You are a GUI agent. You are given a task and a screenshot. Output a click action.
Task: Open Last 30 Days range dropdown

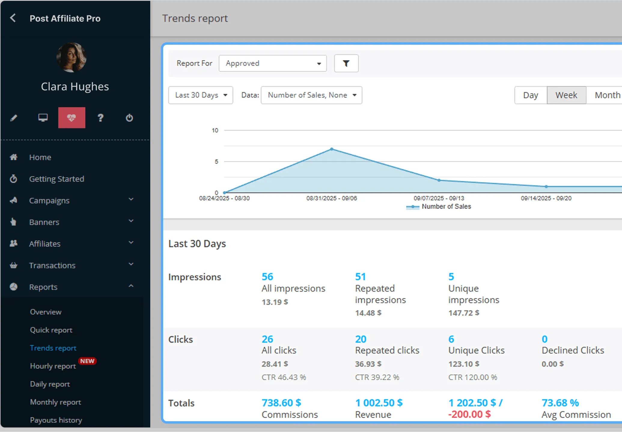(201, 95)
